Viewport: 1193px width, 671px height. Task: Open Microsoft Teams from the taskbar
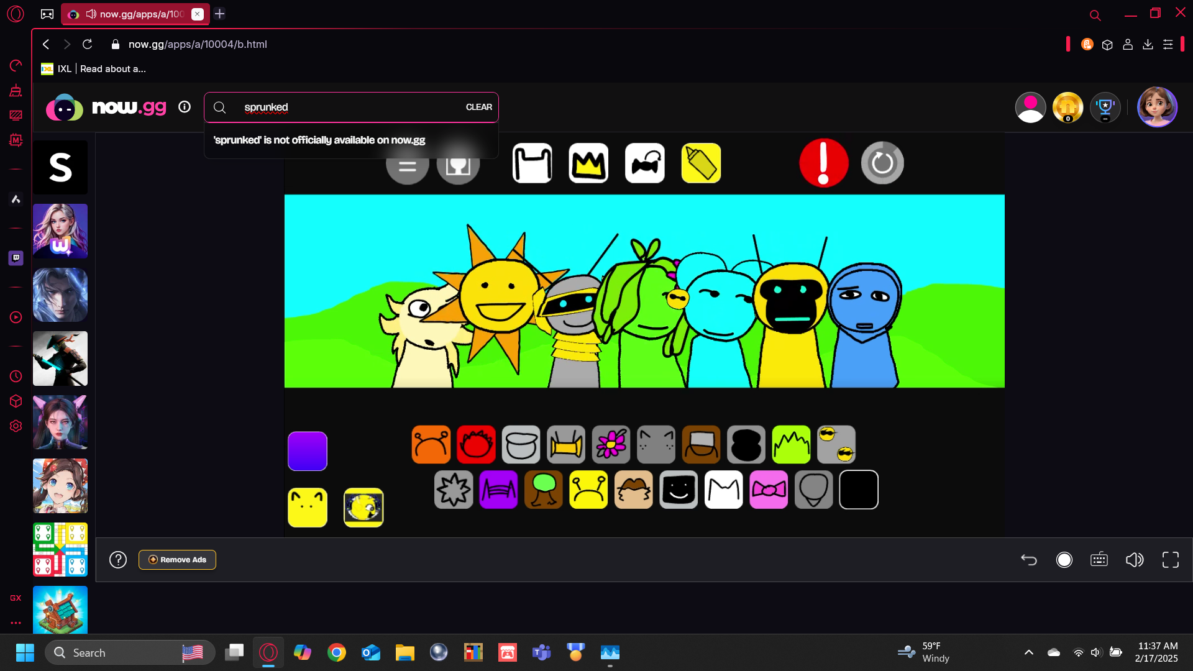(x=542, y=652)
